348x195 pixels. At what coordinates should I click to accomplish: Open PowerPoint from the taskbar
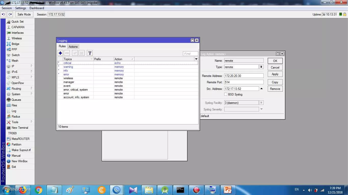[x=227, y=190]
